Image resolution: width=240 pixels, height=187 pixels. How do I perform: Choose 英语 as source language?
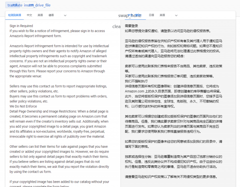40,15
